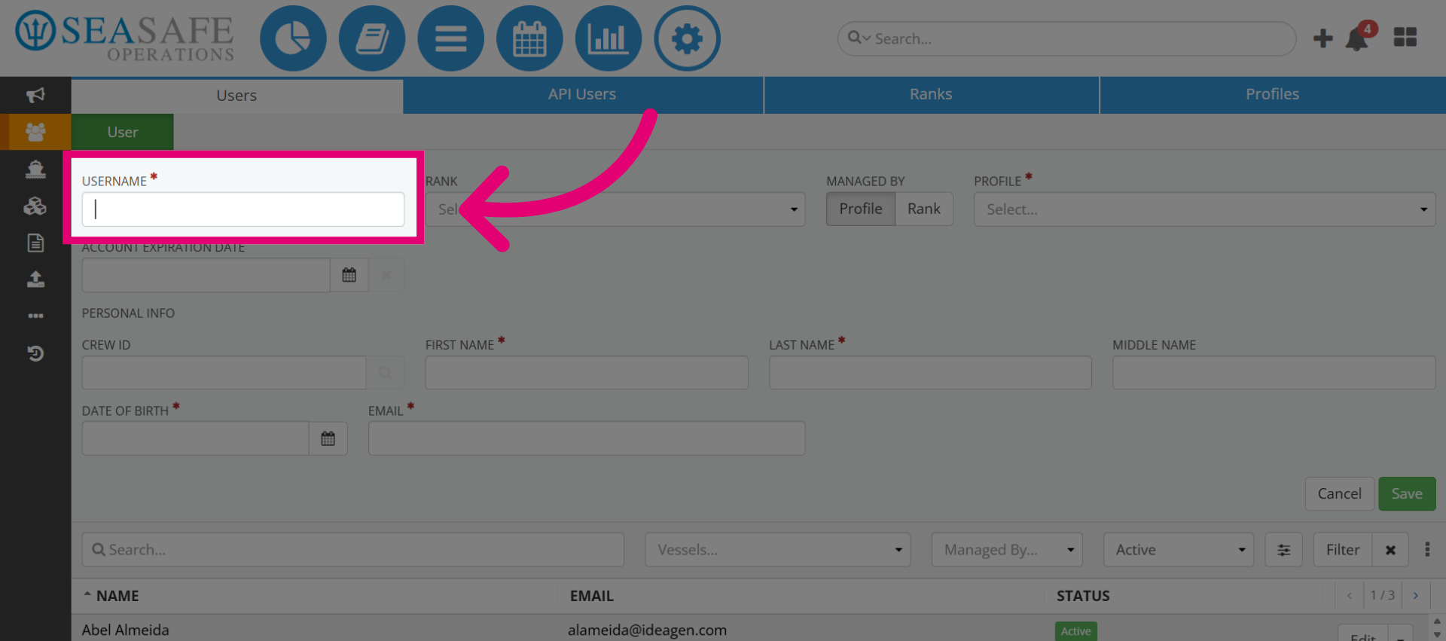Click the green Save button

pos(1407,493)
